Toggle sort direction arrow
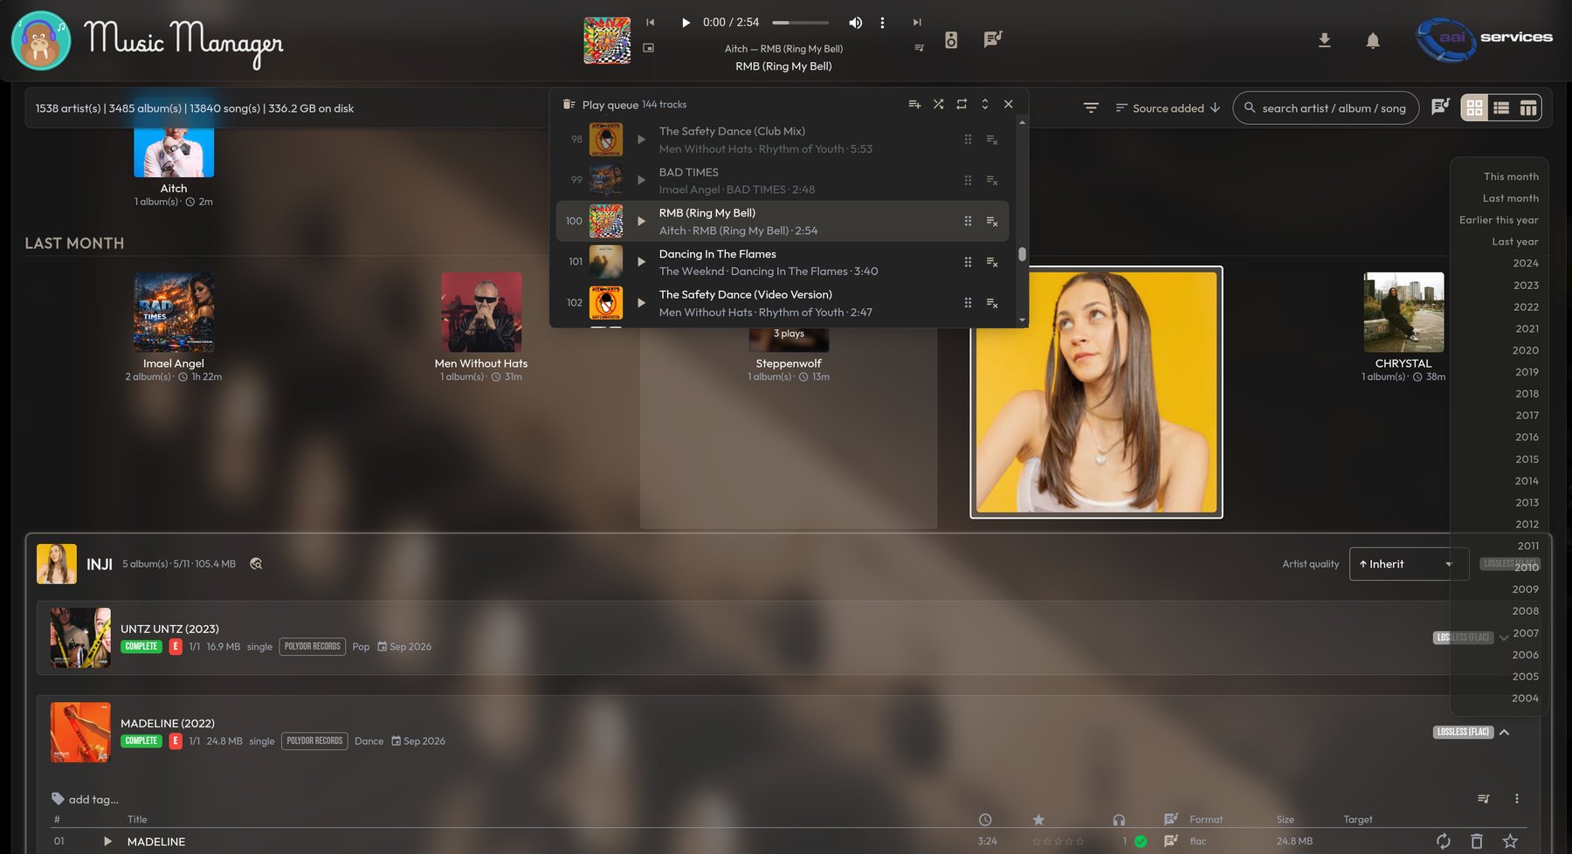This screenshot has height=854, width=1572. (x=1215, y=108)
